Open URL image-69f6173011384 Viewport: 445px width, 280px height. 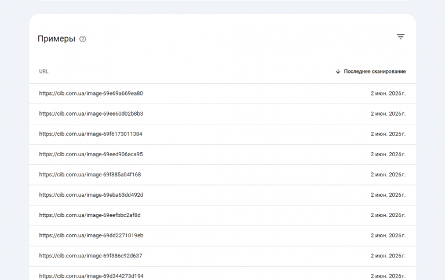(90, 134)
